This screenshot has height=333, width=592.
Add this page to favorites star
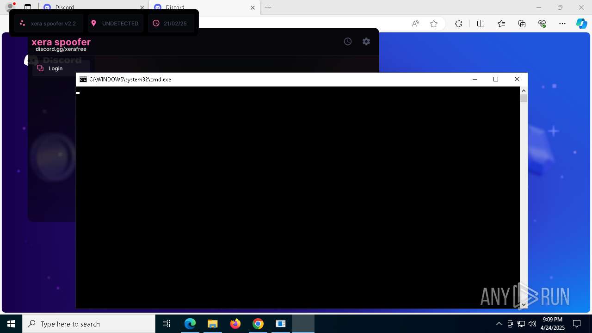coord(434,24)
